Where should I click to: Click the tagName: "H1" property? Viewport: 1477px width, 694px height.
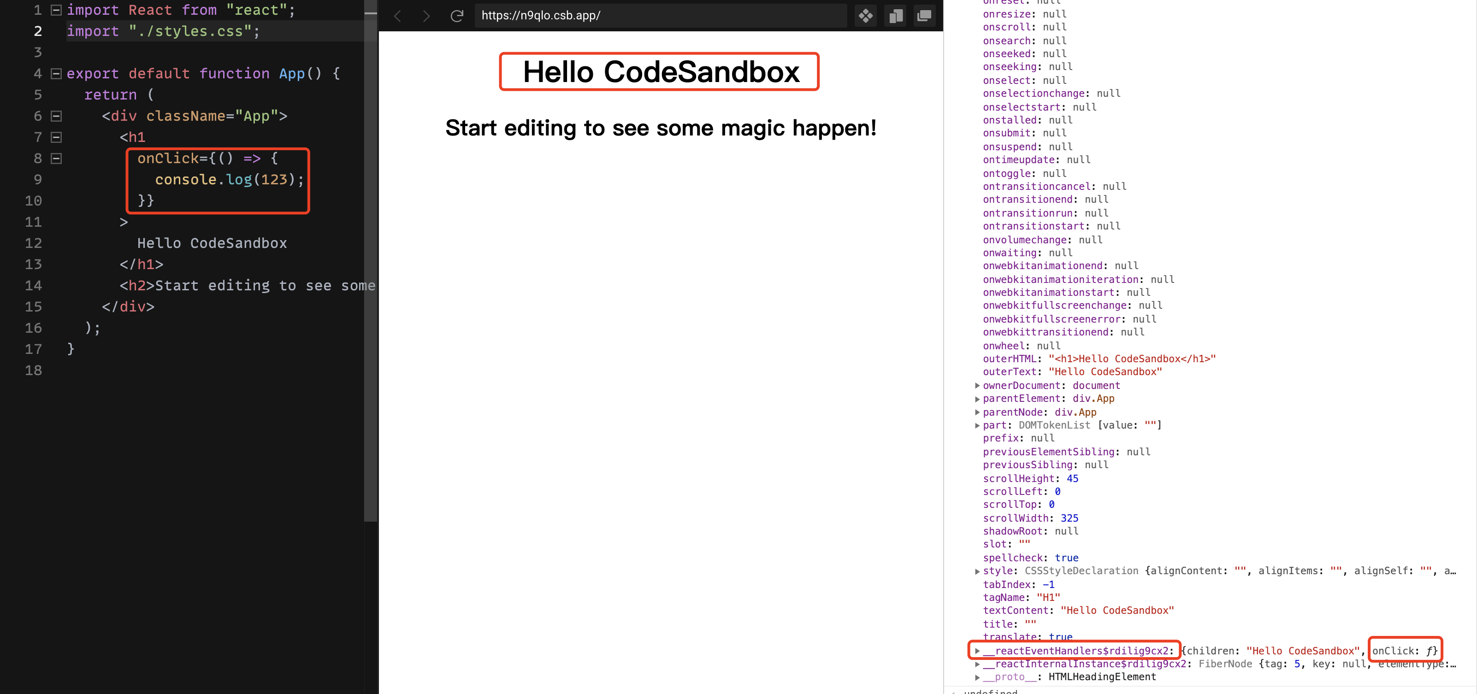tap(1021, 598)
